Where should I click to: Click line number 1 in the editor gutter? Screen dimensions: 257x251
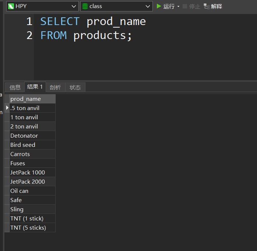pyautogui.click(x=29, y=21)
